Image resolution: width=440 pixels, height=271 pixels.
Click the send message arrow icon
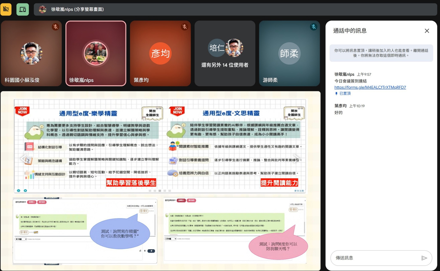(x=424, y=258)
